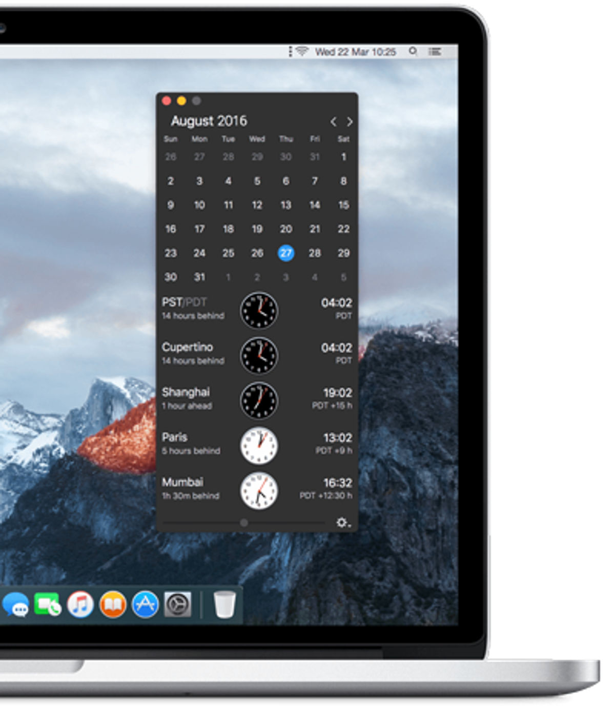Screen dimensions: 615x706
Task: Open the App Store dock icon
Action: point(146,604)
